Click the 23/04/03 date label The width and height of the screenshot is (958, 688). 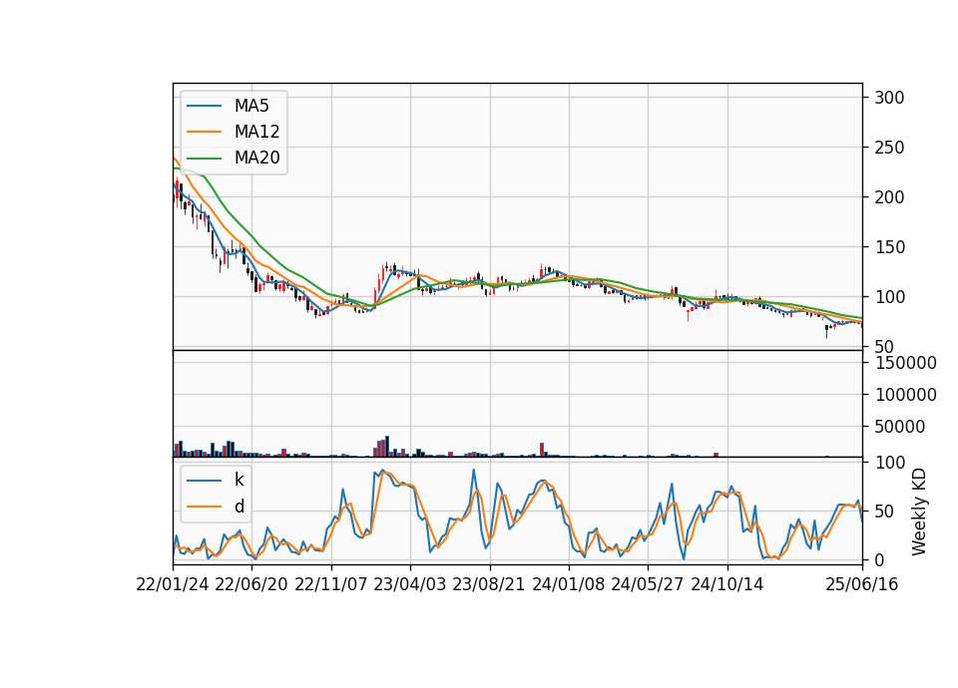coord(410,585)
